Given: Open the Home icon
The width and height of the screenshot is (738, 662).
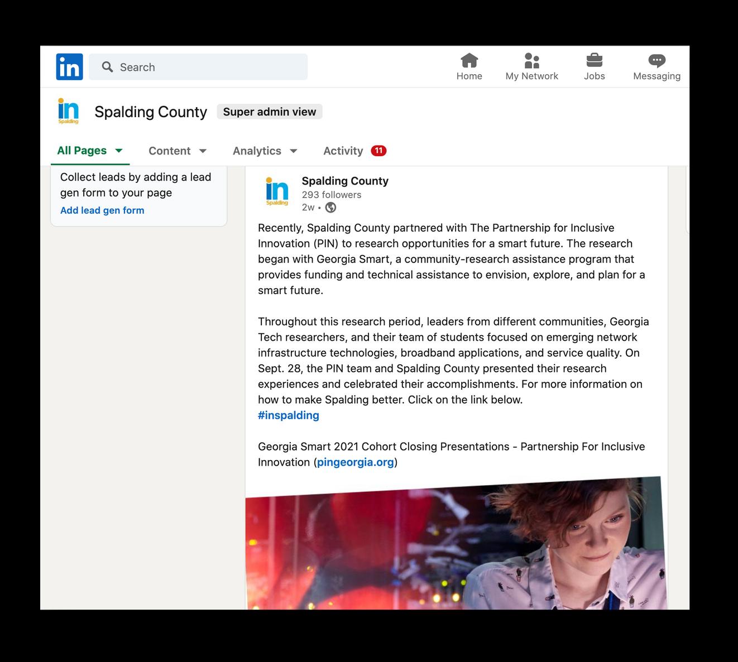Looking at the screenshot, I should click(x=469, y=60).
